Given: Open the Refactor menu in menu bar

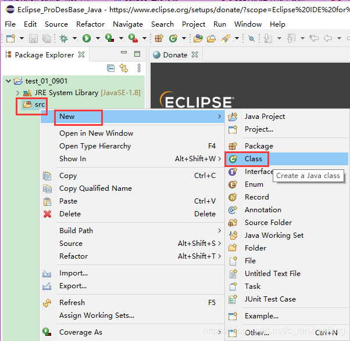Looking at the screenshot, I should [x=90, y=24].
